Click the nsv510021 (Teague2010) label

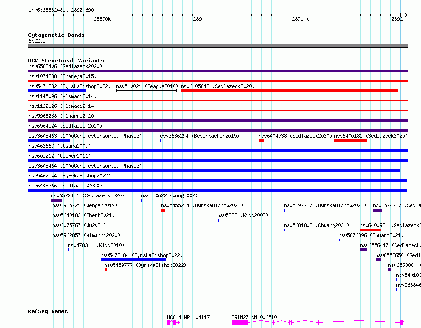point(147,86)
